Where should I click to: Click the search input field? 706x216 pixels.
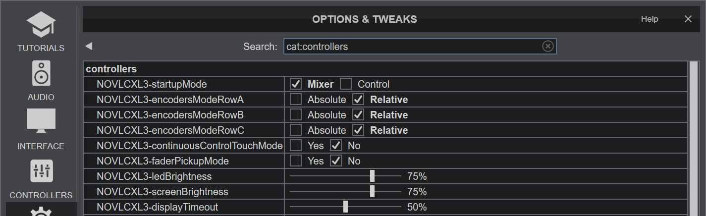point(411,47)
